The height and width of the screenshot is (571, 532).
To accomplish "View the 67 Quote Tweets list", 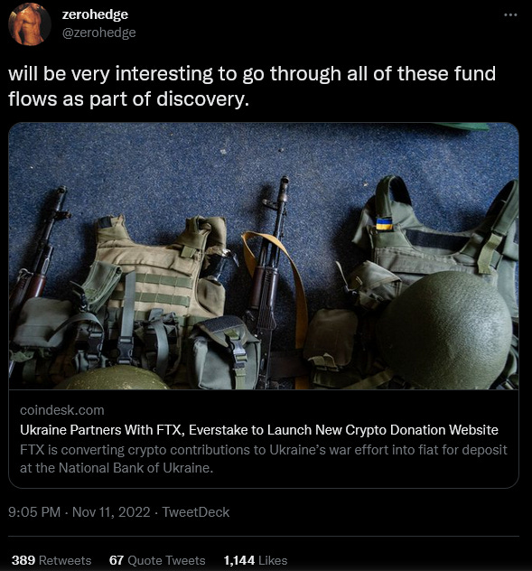I will [x=157, y=560].
